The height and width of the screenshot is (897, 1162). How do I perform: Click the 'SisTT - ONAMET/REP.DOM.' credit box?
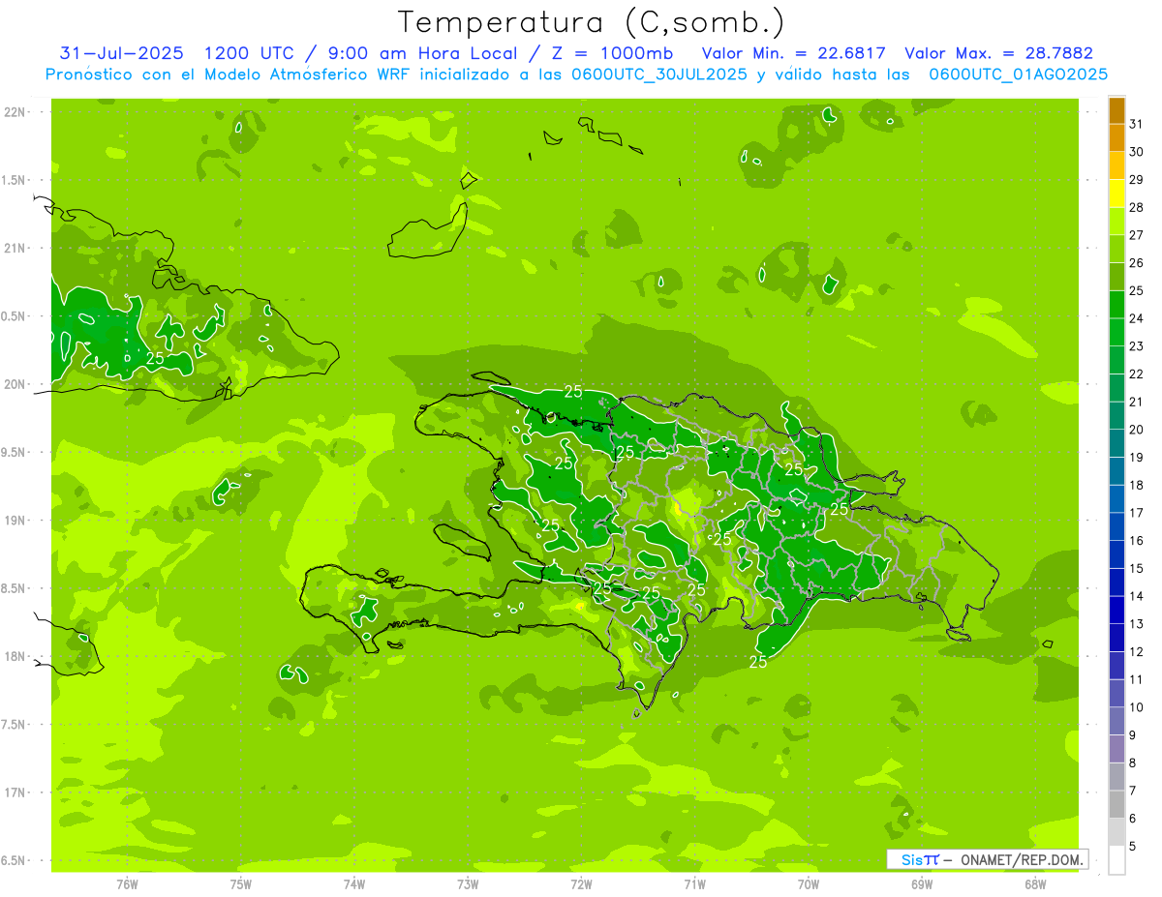[988, 859]
